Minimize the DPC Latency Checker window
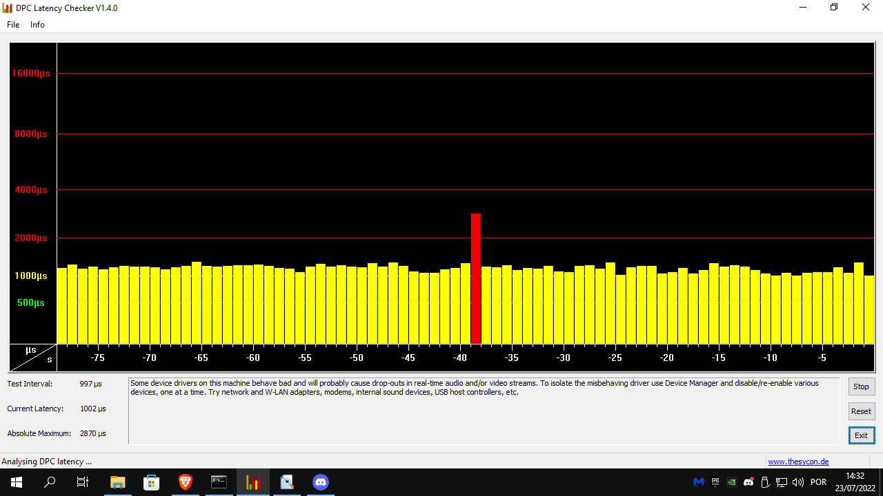The image size is (883, 496). click(x=803, y=8)
